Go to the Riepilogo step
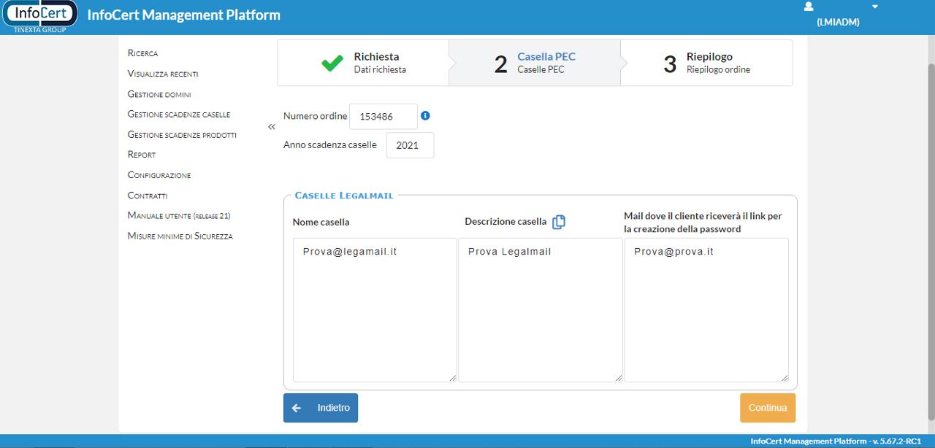This screenshot has height=448, width=935. tap(709, 63)
